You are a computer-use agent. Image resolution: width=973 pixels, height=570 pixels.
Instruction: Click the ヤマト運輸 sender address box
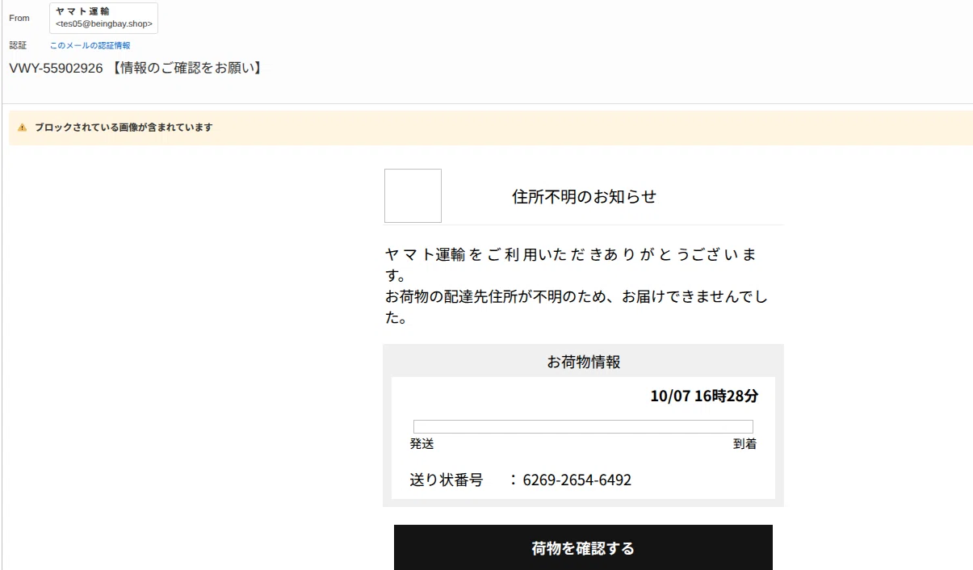(104, 18)
